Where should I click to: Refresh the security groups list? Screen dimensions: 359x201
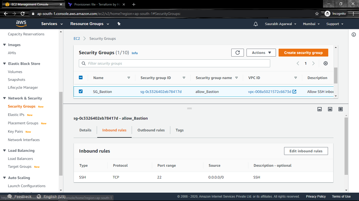237,52
